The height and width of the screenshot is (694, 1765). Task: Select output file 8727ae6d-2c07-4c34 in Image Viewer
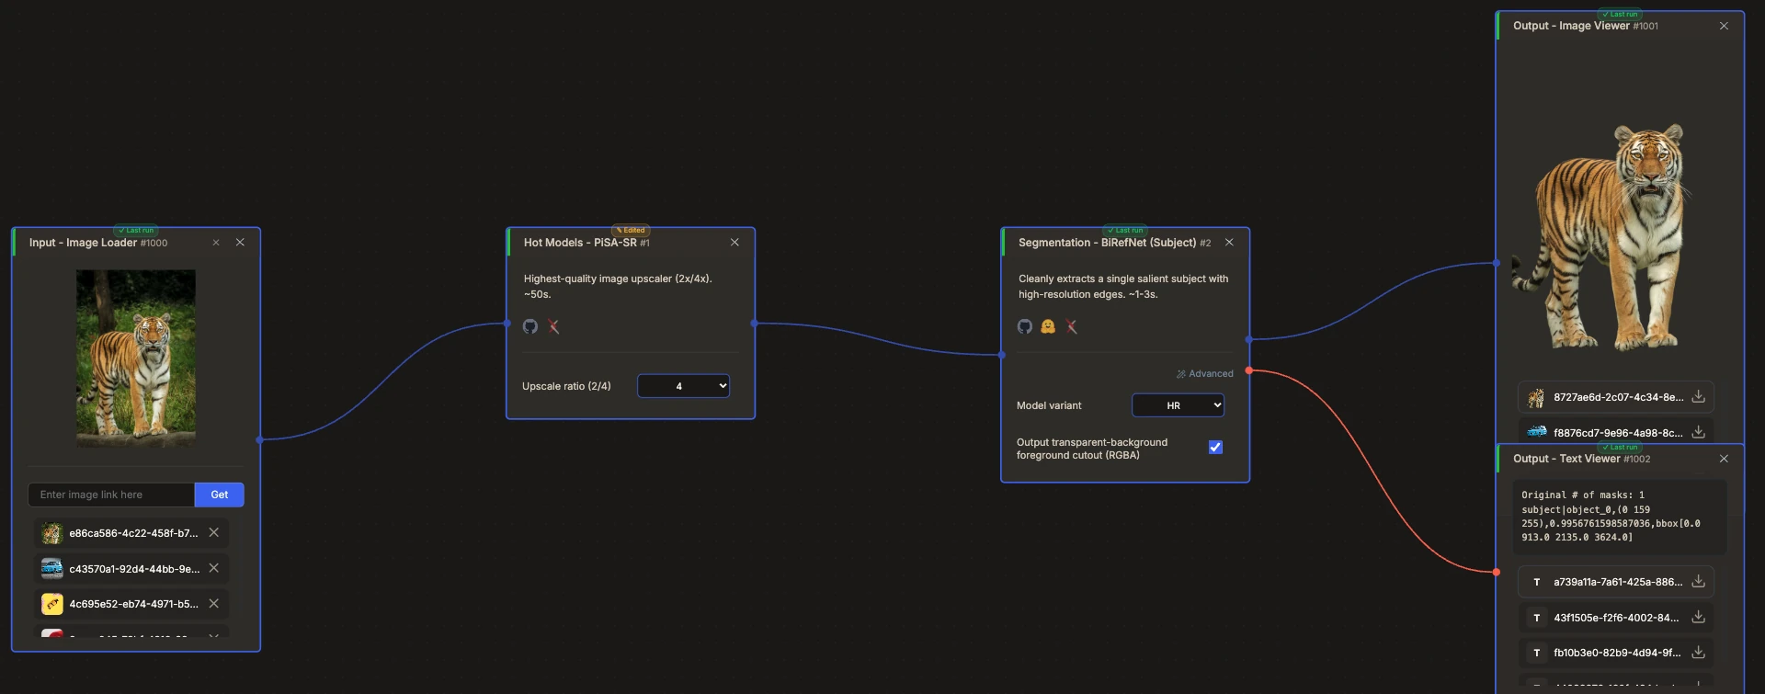pos(1616,397)
